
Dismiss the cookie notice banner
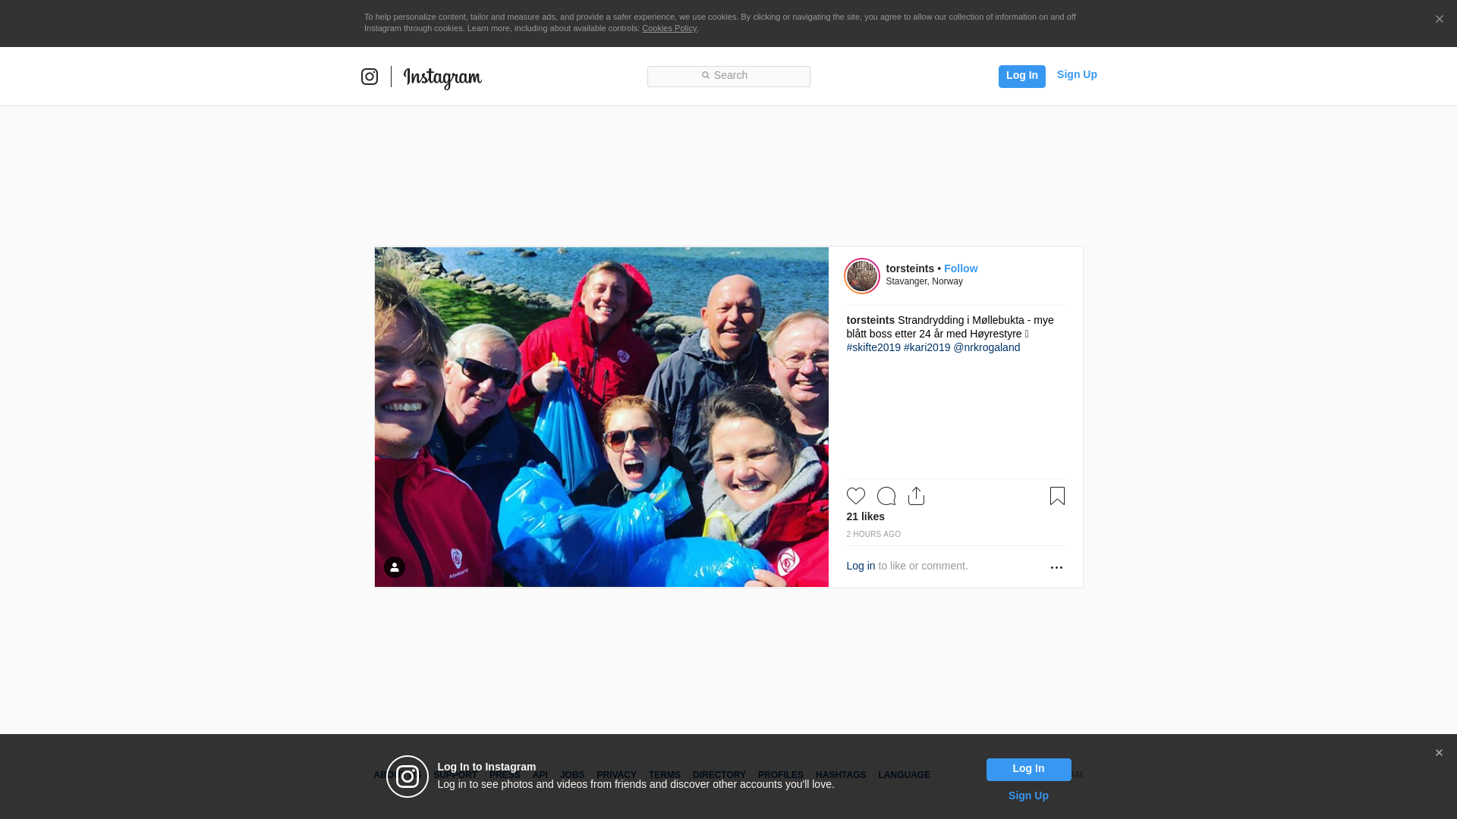[x=1439, y=20]
